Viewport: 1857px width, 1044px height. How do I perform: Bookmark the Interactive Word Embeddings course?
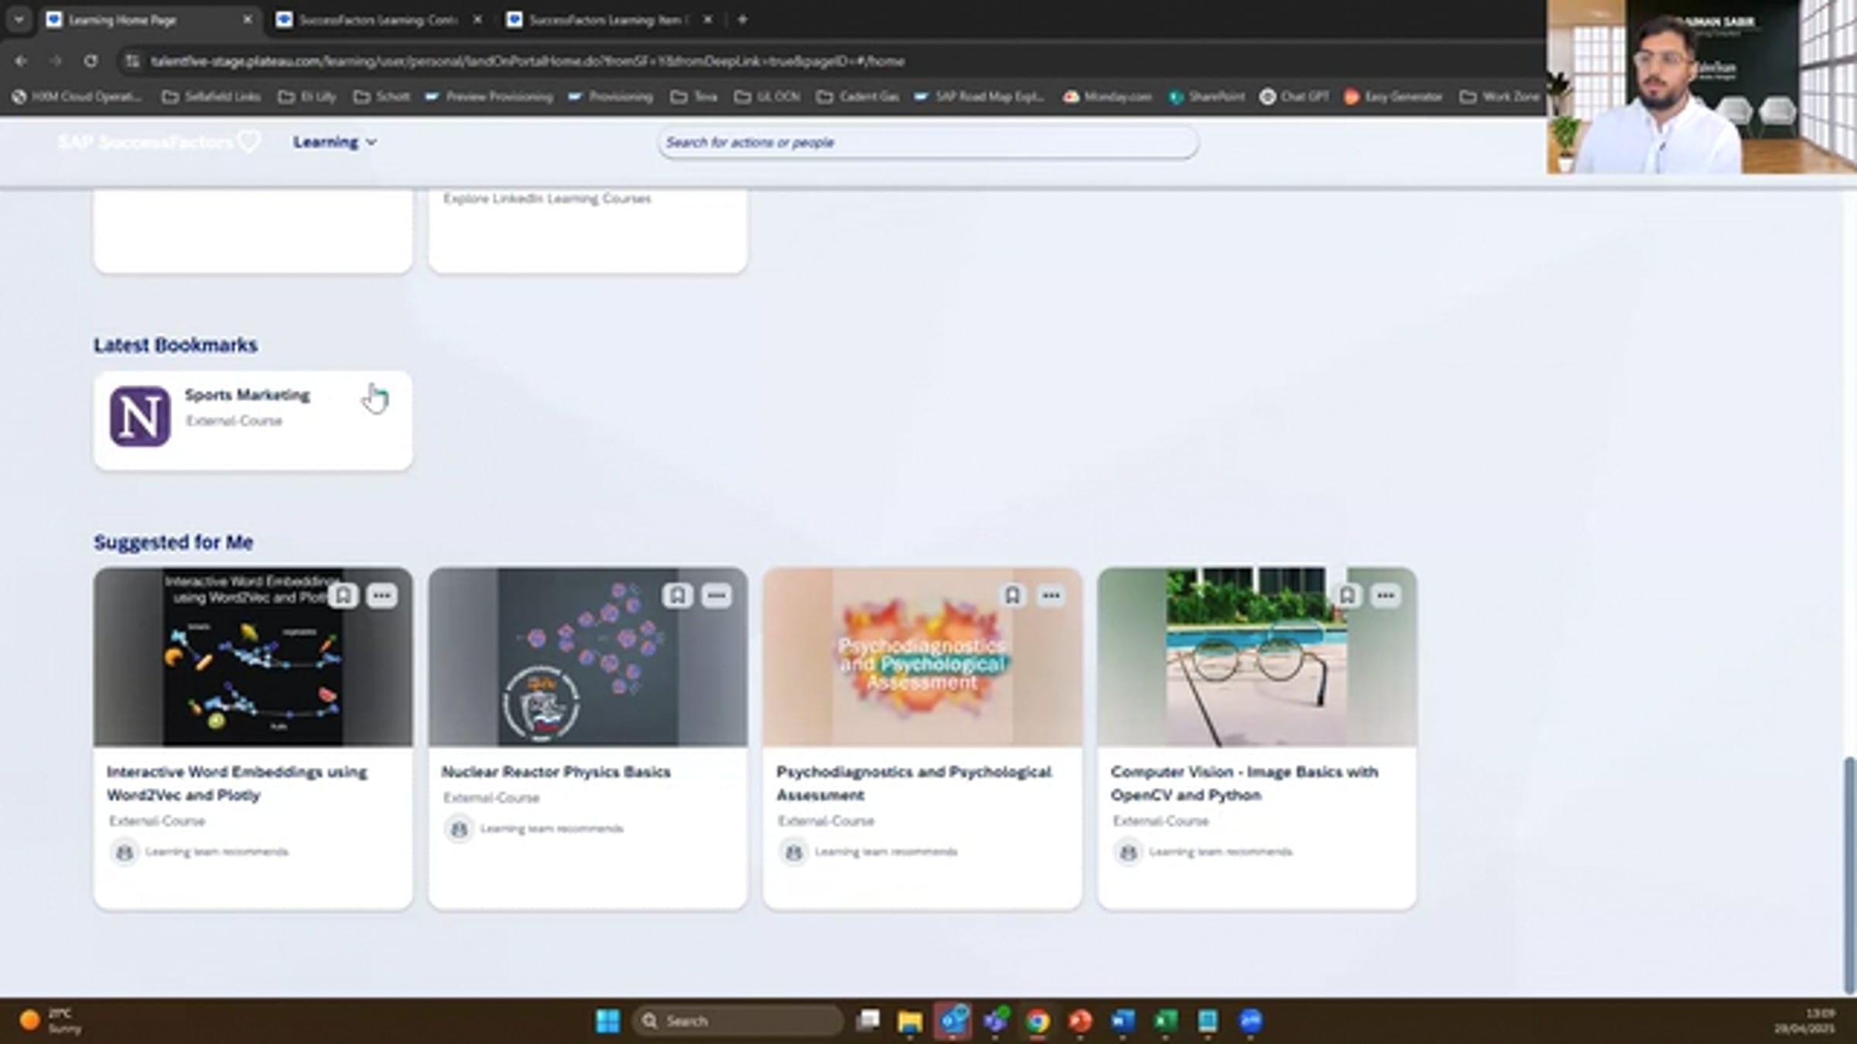click(344, 595)
